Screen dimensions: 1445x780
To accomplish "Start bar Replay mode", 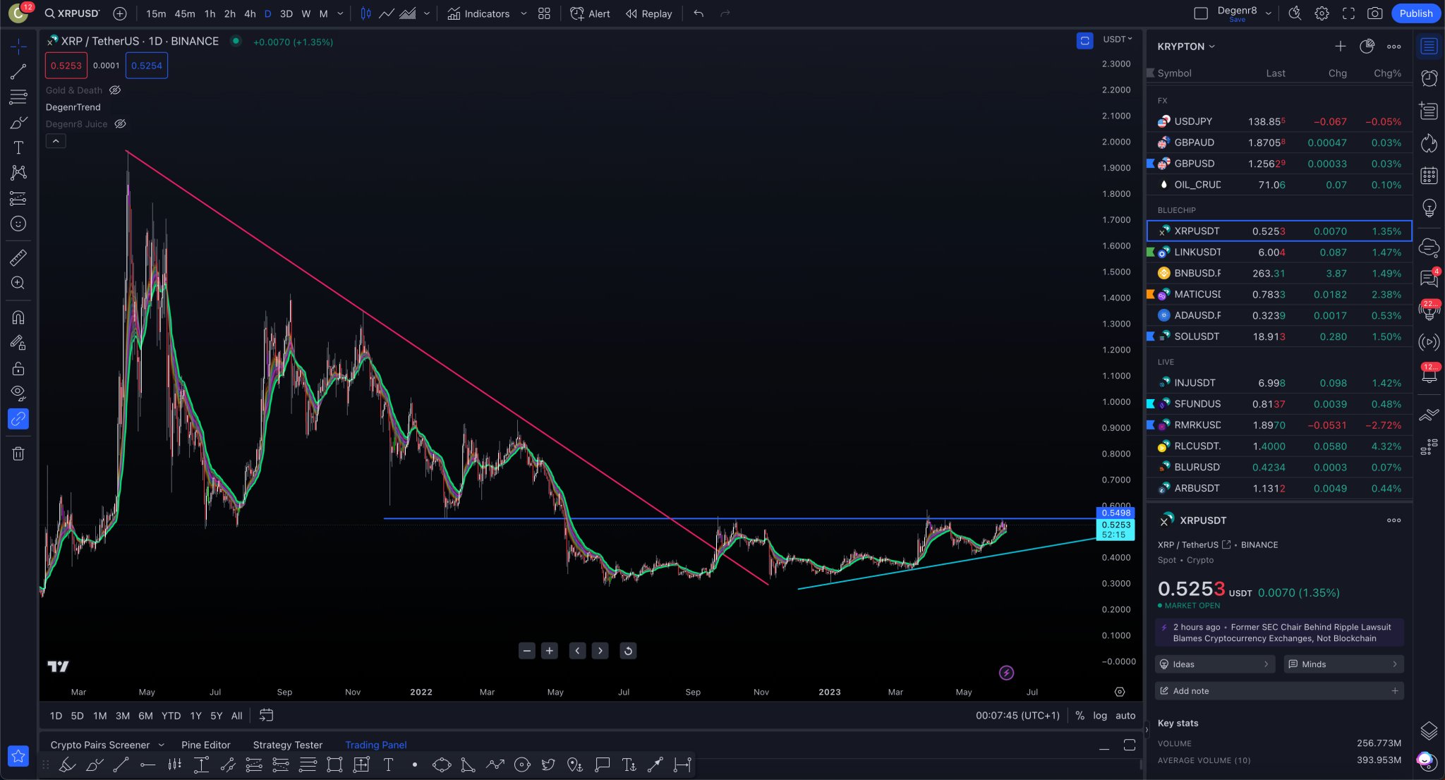I will click(648, 13).
